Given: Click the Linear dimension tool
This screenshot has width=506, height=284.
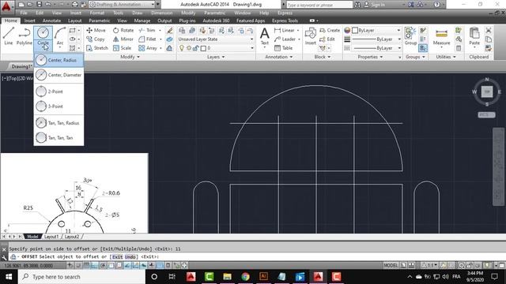Looking at the screenshot, I should coord(285,30).
